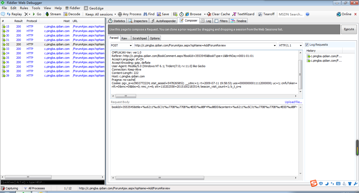This screenshot has height=193, width=359.
Task: Toggle the Decode toolbar option
Action: 72,14
